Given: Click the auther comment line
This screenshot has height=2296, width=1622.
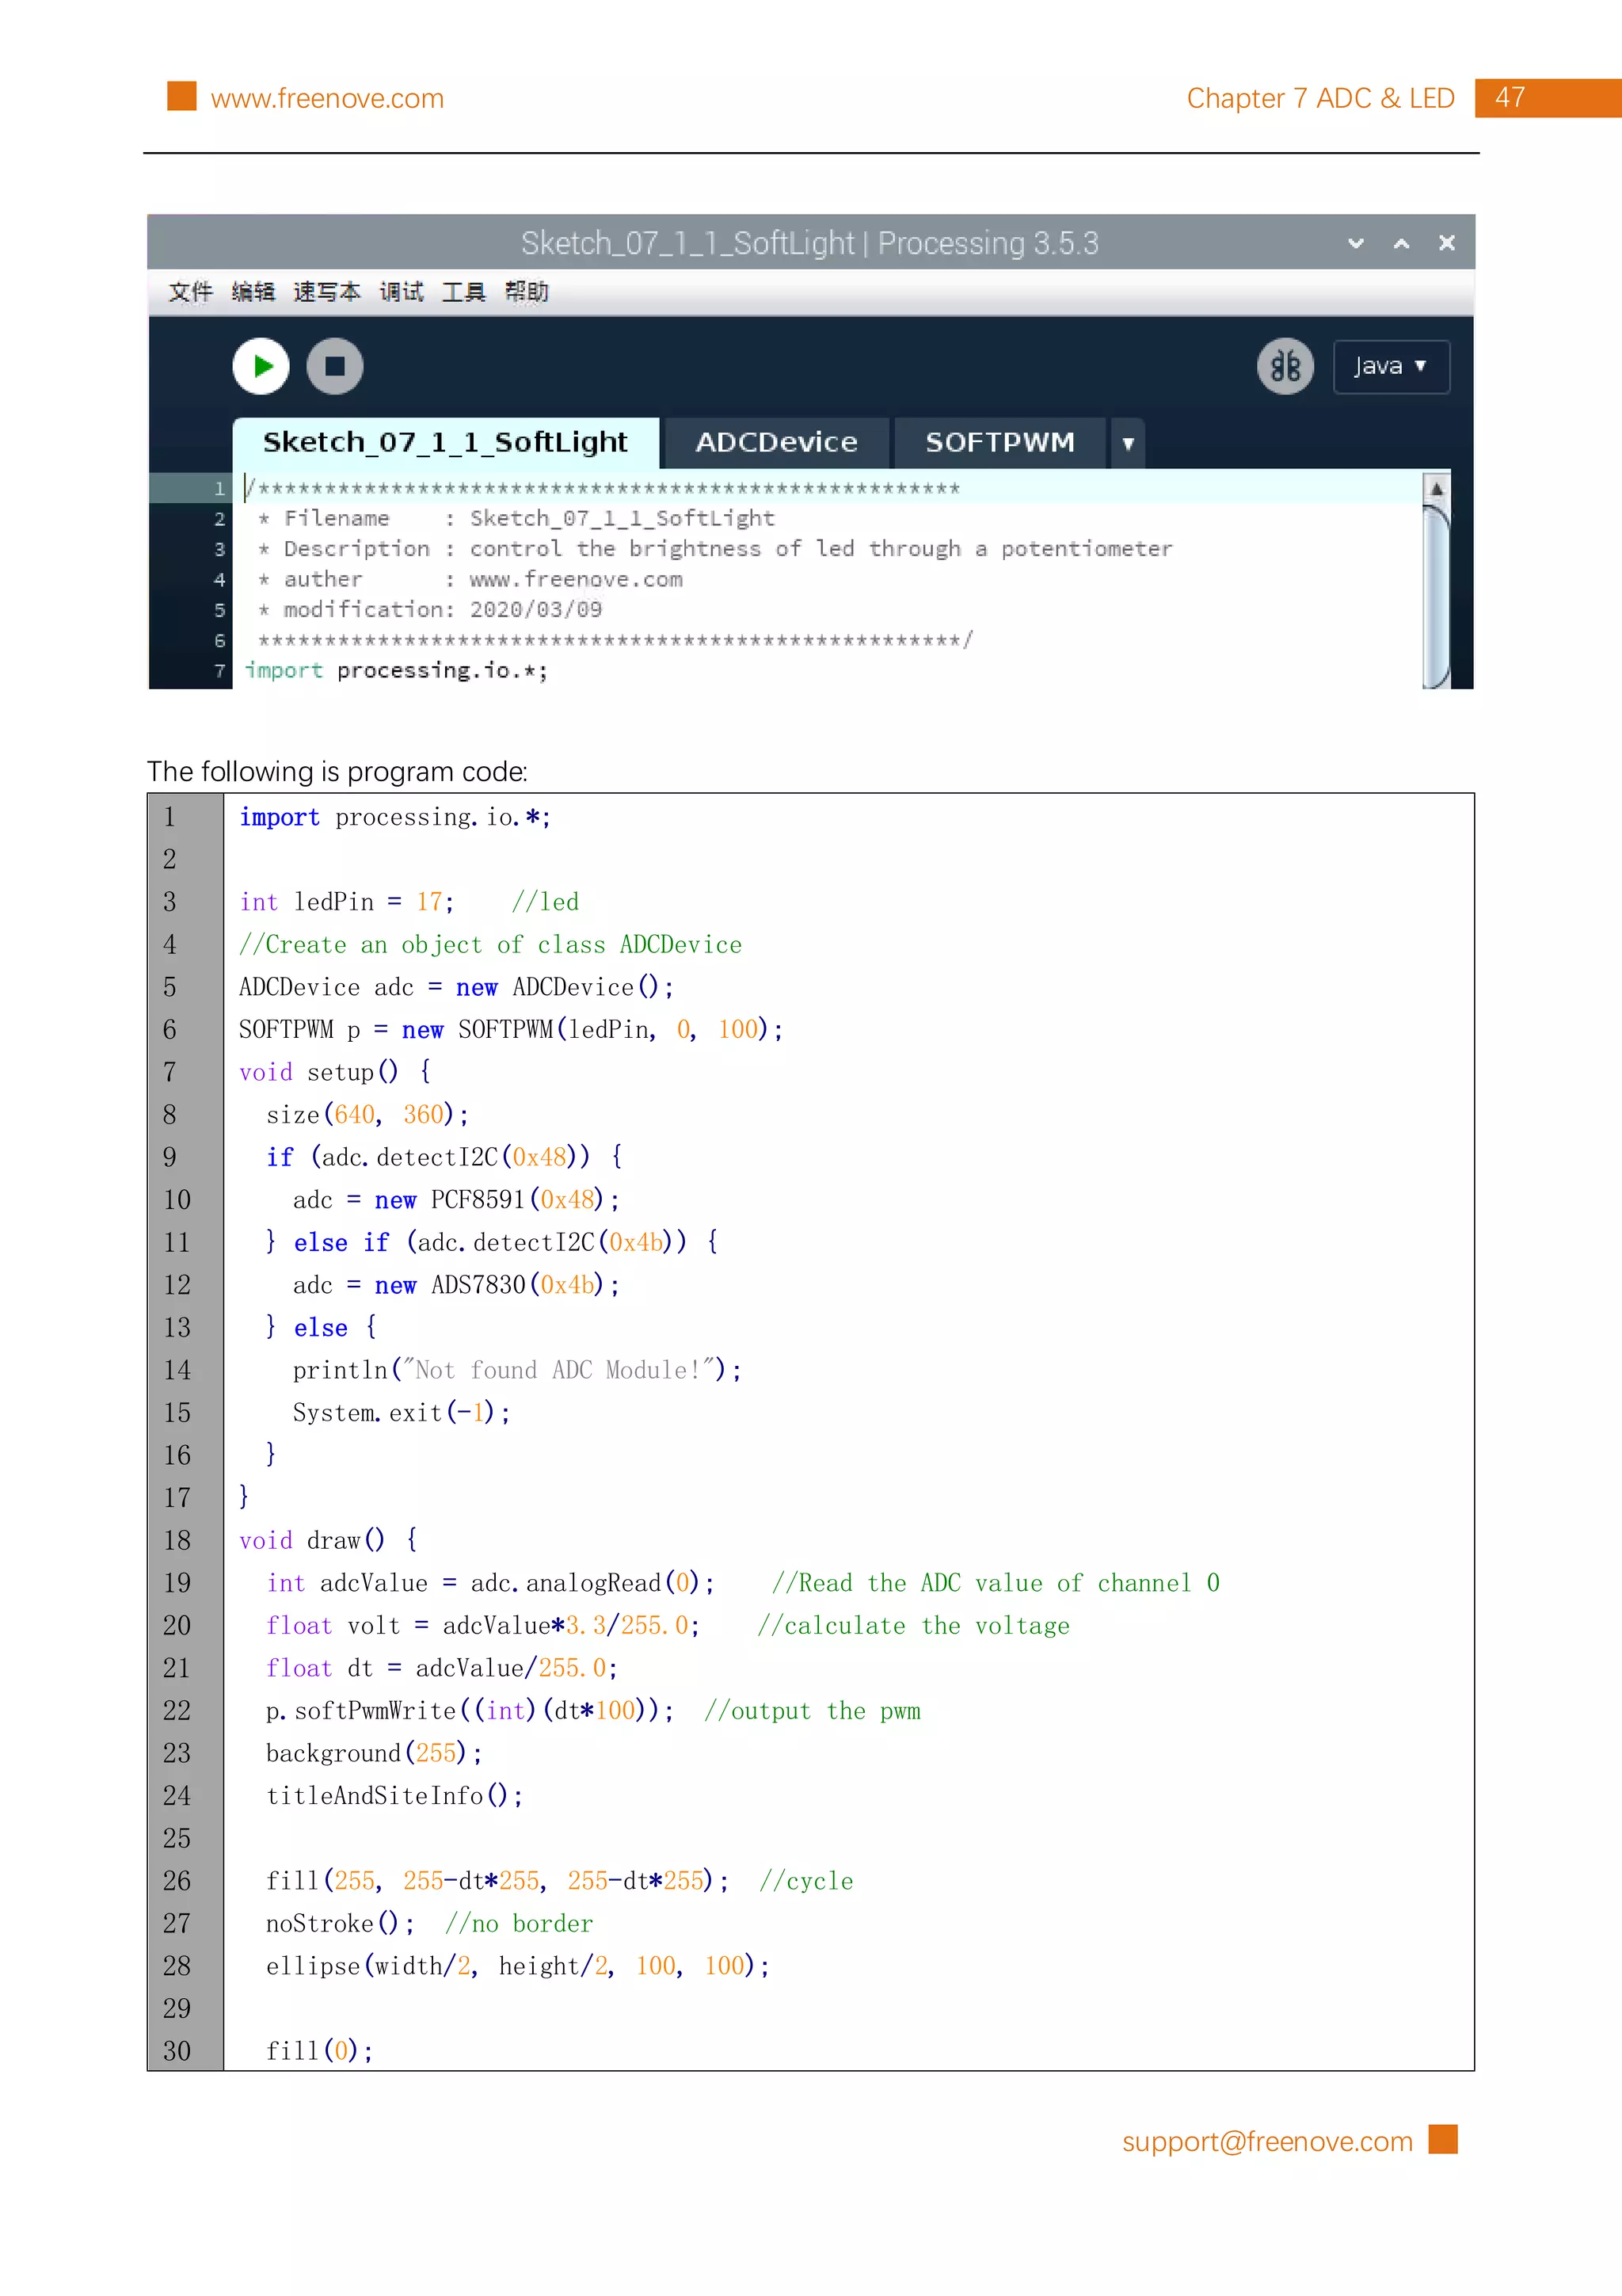Looking at the screenshot, I should tap(470, 579).
